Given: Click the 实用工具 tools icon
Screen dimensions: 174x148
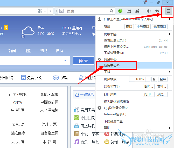Looking at the screenshot, I should [76, 110].
